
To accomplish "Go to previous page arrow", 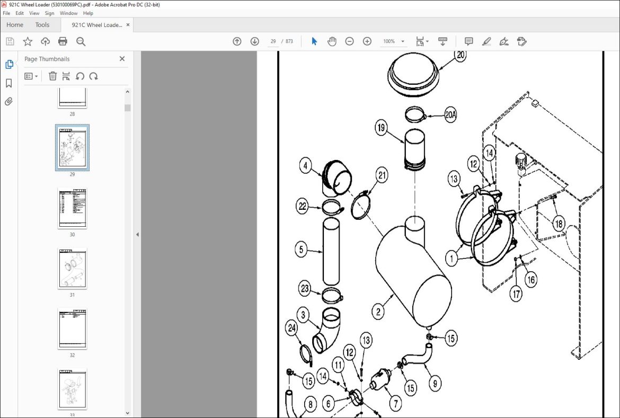I will pyautogui.click(x=237, y=41).
